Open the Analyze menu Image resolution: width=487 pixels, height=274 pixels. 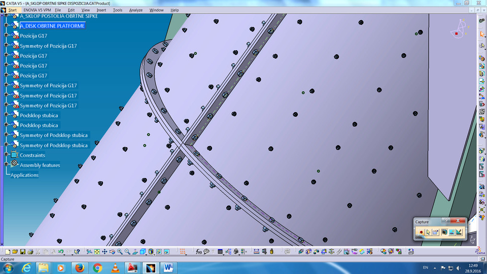[136, 10]
